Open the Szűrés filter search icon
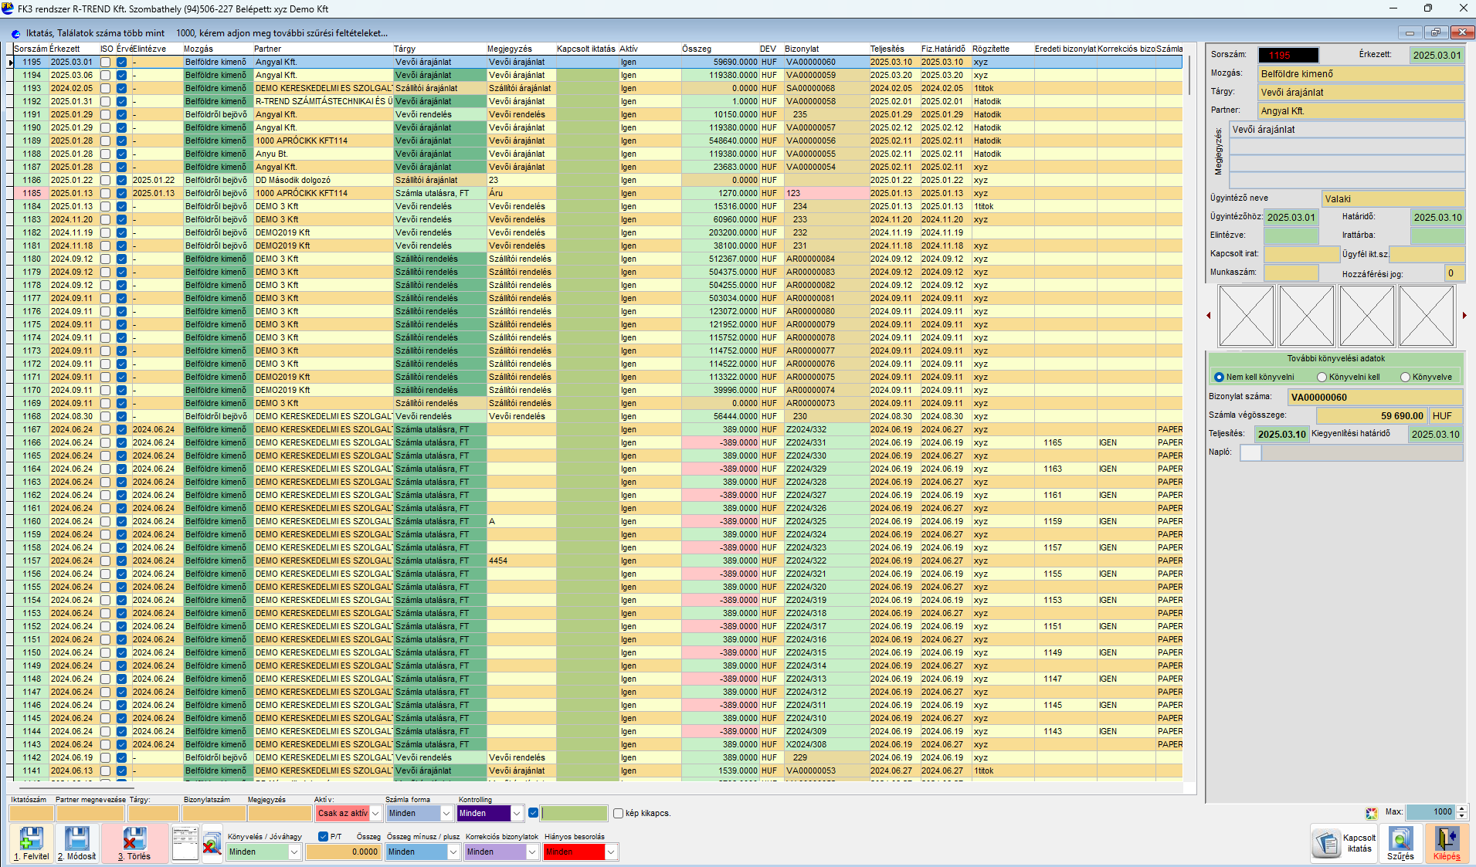 (x=1400, y=839)
